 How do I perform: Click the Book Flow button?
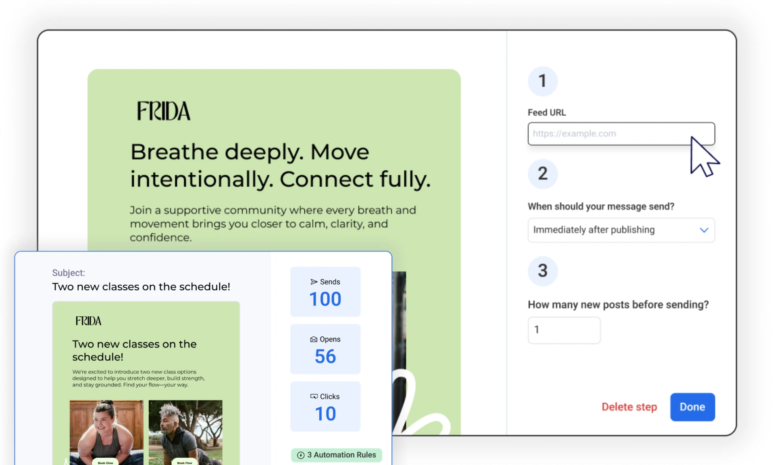[185, 462]
